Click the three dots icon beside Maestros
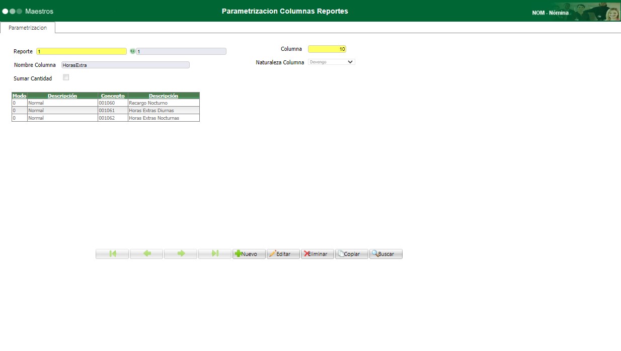 [12, 11]
